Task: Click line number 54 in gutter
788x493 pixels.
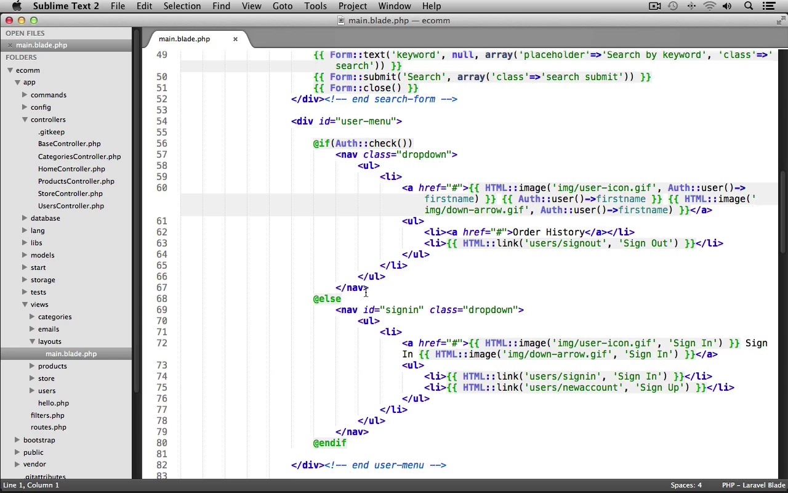Action: pyautogui.click(x=161, y=121)
